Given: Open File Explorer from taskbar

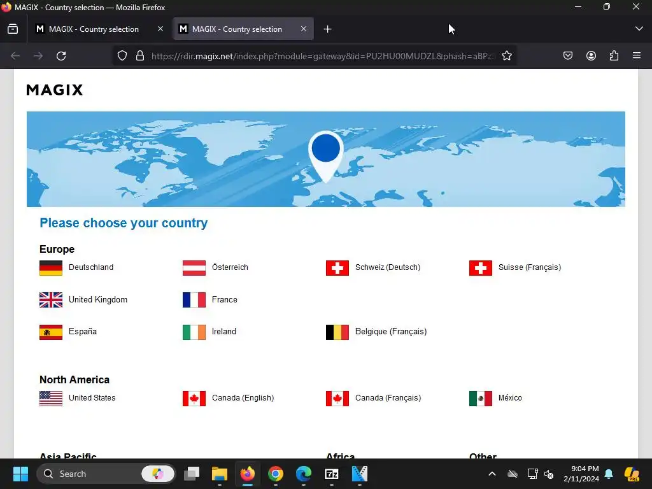Looking at the screenshot, I should pyautogui.click(x=220, y=474).
